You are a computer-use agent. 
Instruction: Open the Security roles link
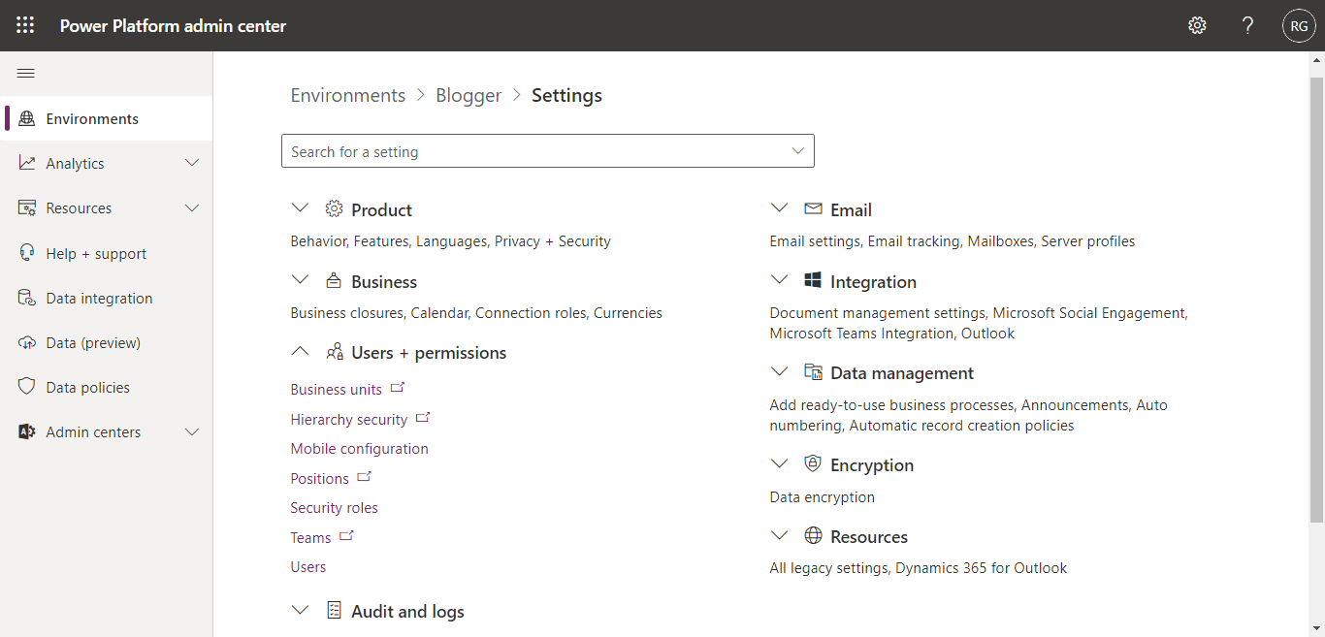pos(335,508)
